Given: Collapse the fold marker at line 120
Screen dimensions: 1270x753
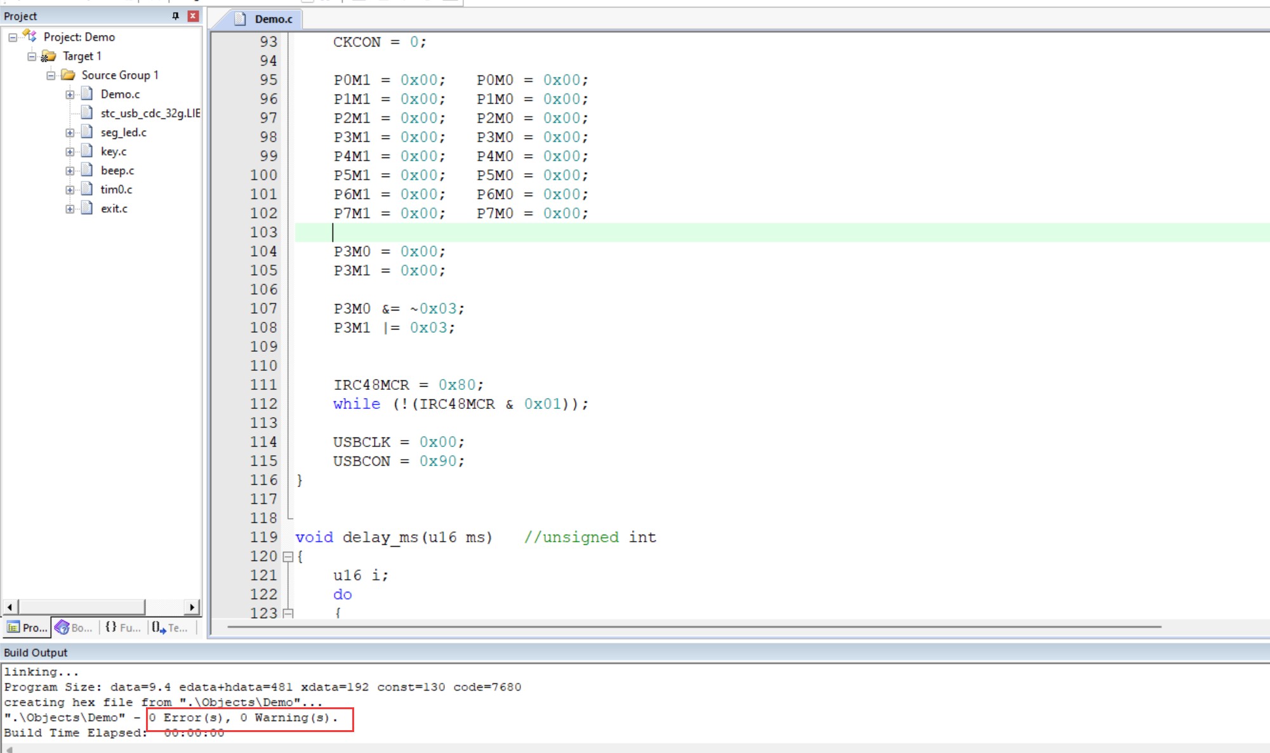Looking at the screenshot, I should click(x=288, y=557).
